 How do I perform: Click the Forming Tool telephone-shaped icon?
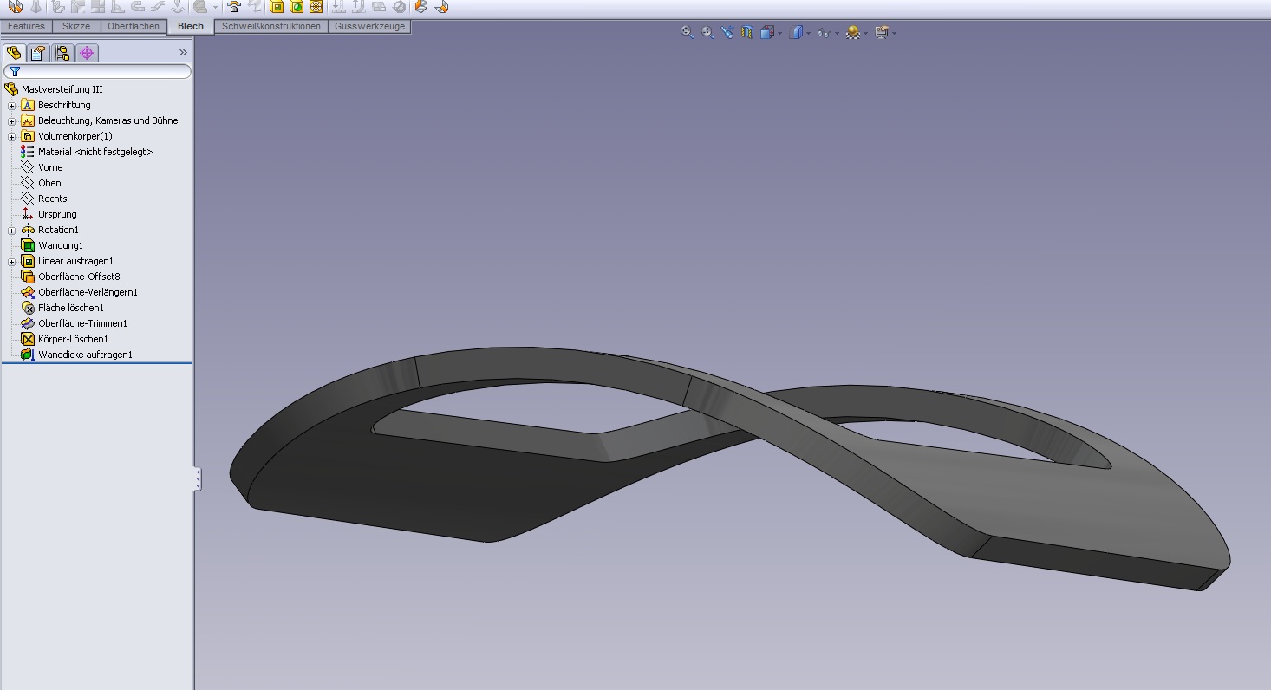[233, 6]
